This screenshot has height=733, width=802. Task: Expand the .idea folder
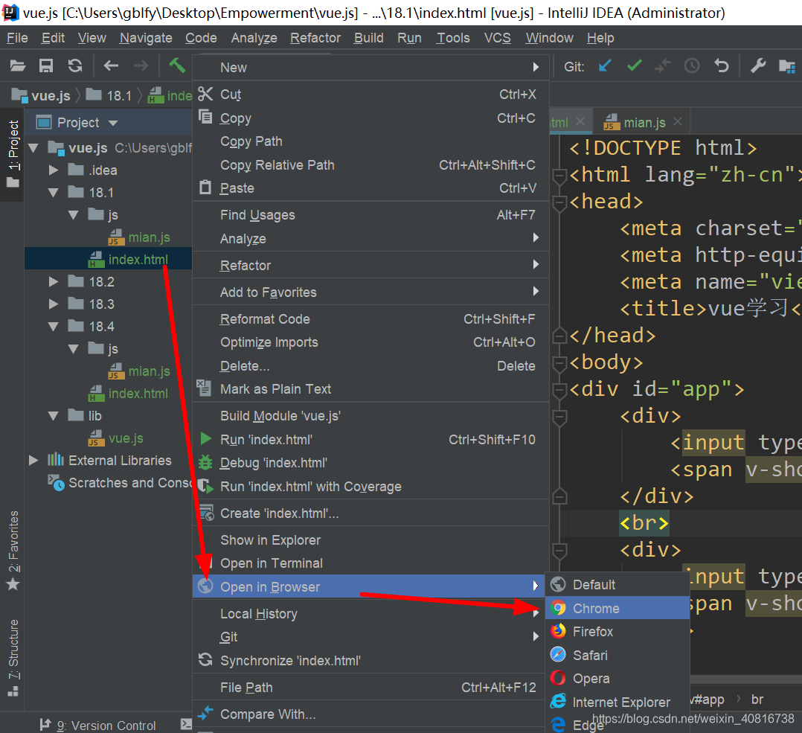[54, 170]
